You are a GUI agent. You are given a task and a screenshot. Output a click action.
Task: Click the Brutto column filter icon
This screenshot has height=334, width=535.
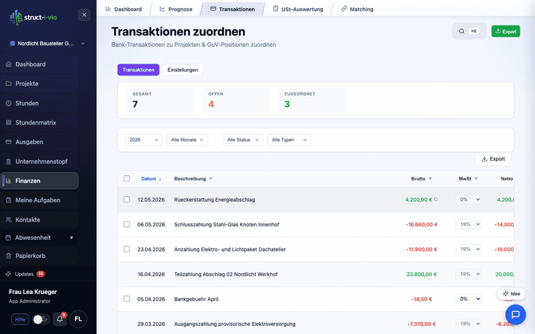coord(430,178)
